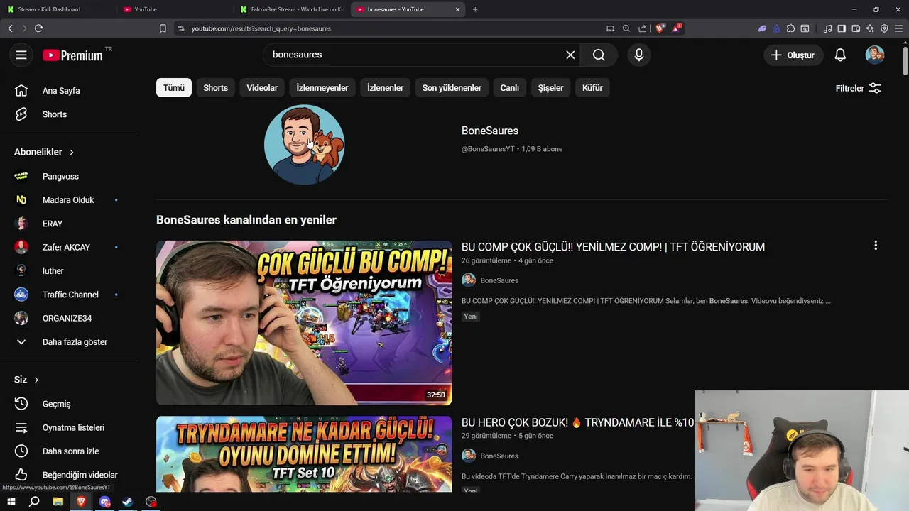Viewport: 909px width, 511px height.
Task: Open OBS Studio from taskbar
Action: pyautogui.click(x=151, y=502)
